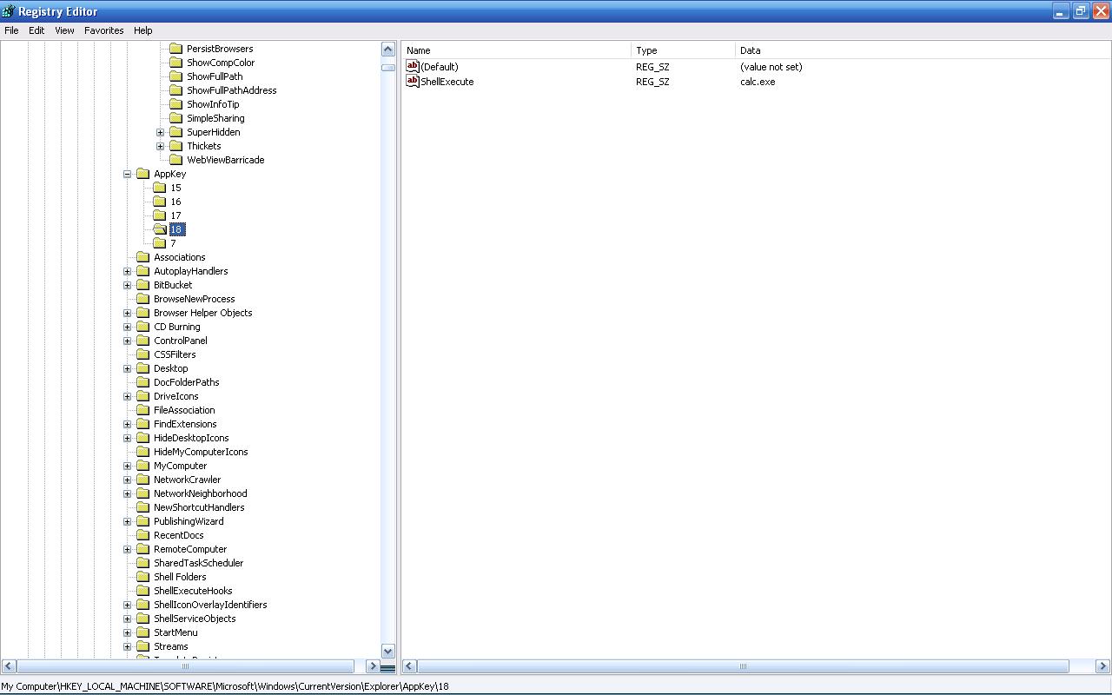Select the ShowFullPathAddress key
This screenshot has height=695, width=1112.
click(232, 90)
